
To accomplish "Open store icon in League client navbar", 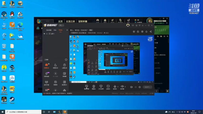I will (128, 21).
